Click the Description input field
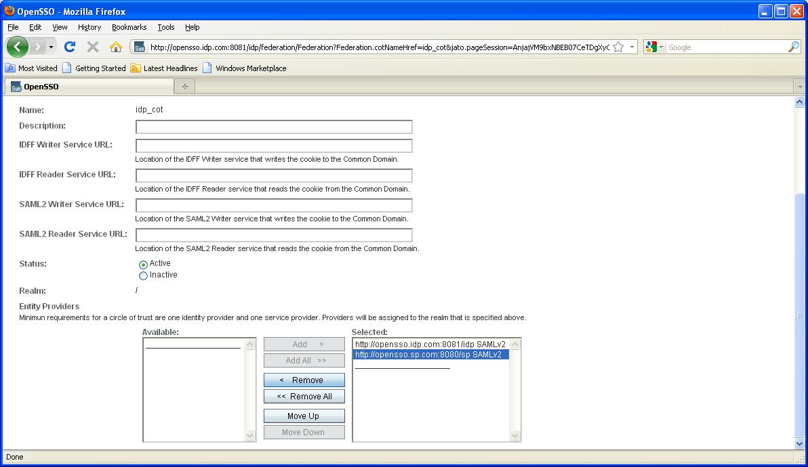 point(274,127)
